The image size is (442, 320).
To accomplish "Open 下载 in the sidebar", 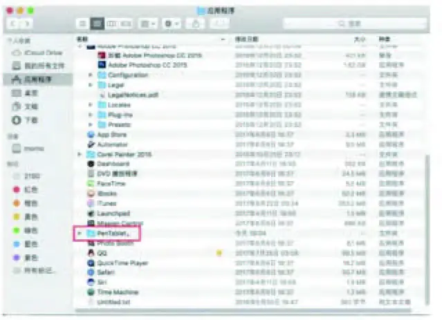I will (x=25, y=120).
